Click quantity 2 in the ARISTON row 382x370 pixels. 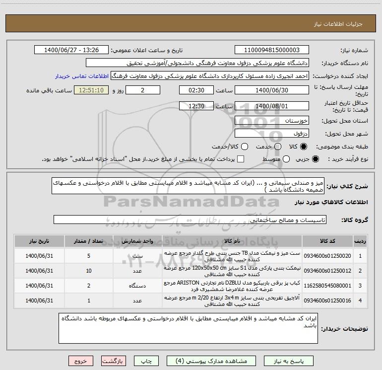pos(89,286)
